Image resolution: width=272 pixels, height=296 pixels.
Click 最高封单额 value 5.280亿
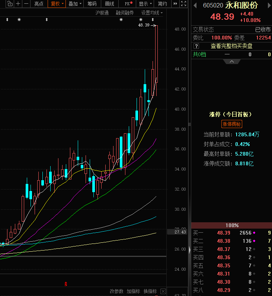pos(244,154)
